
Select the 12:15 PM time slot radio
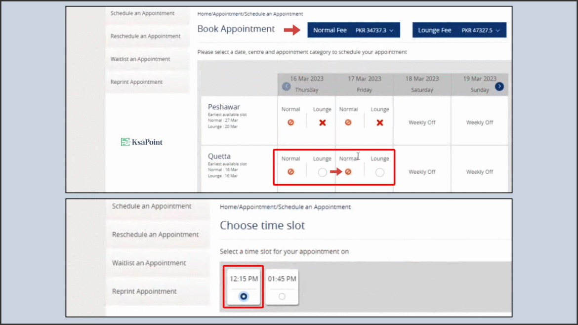[x=243, y=296]
